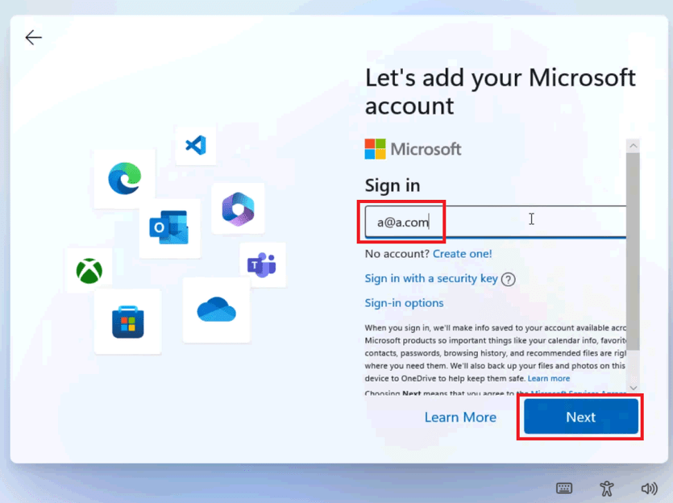Click the 'Sign in' heading text

[393, 185]
